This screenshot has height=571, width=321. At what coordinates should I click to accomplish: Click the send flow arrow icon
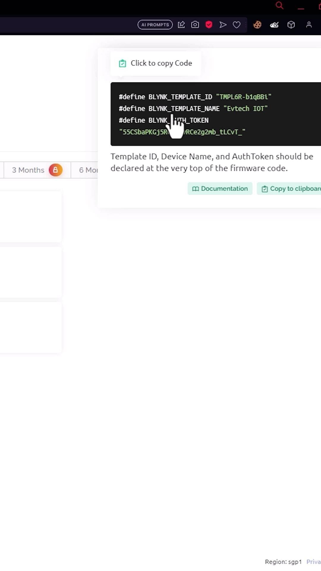(223, 25)
